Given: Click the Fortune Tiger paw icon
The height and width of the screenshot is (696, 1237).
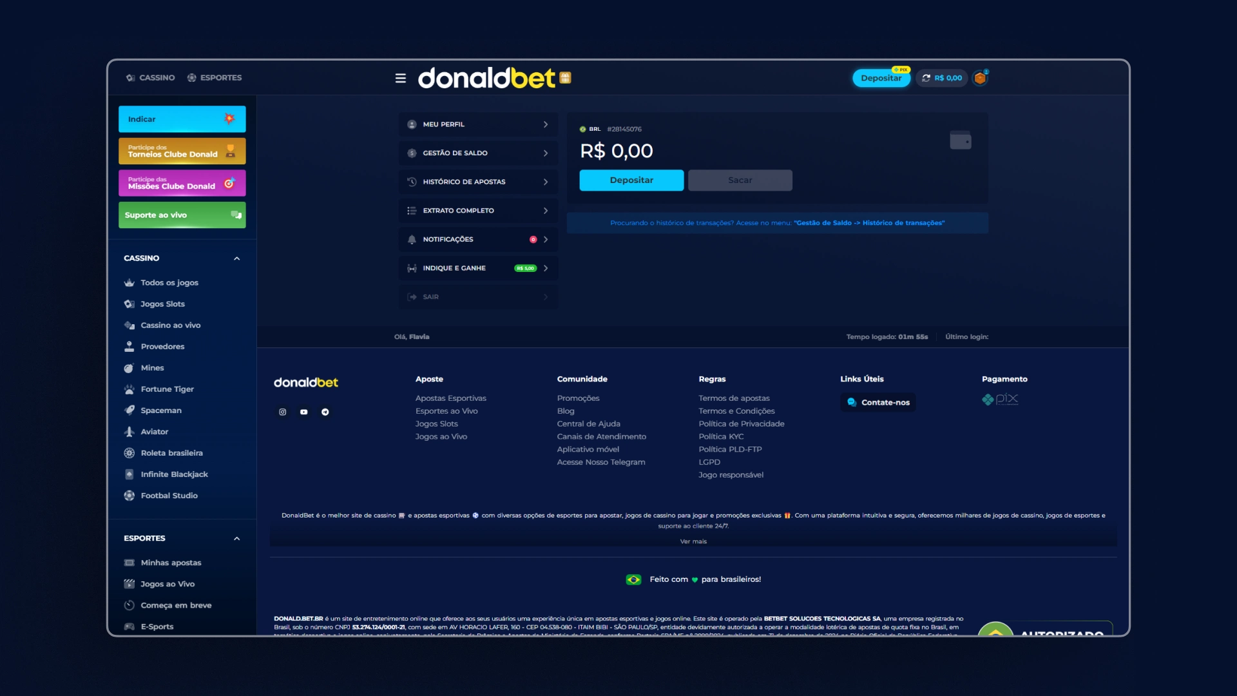Looking at the screenshot, I should click(x=129, y=389).
